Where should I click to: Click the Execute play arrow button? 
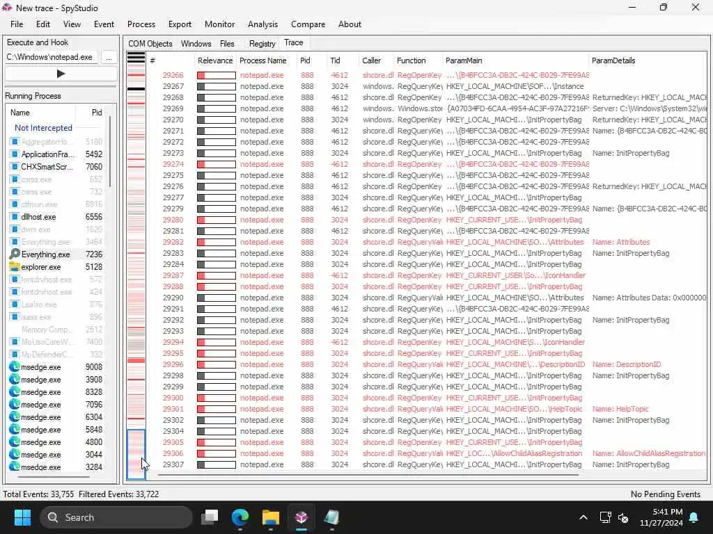tap(61, 74)
